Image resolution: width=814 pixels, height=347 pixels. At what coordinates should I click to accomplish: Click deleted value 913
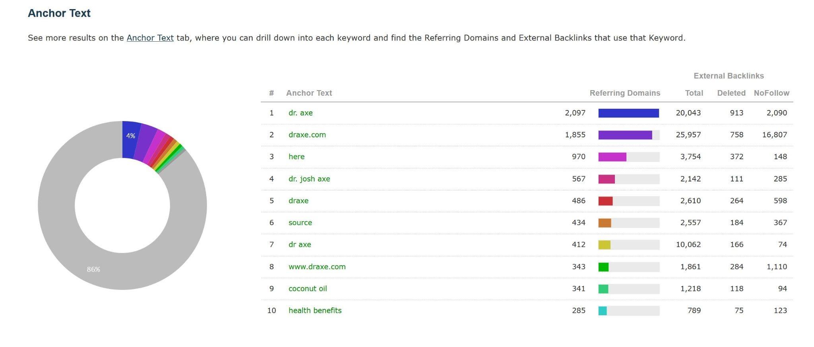click(x=736, y=113)
